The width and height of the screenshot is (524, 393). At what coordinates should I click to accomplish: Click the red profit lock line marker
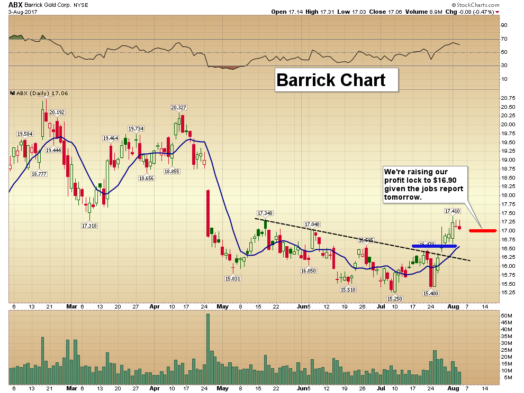[483, 230]
